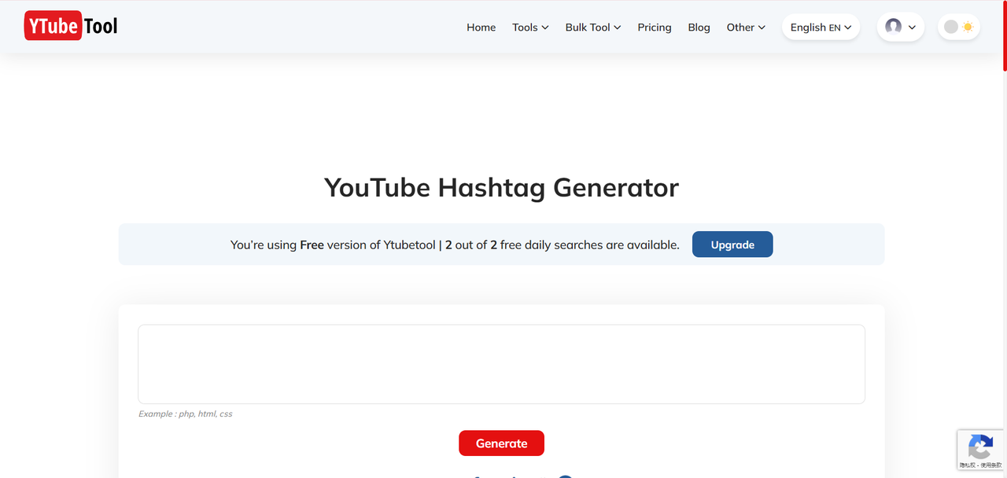Click the sun icon on theme switch
The image size is (1007, 478).
point(968,27)
